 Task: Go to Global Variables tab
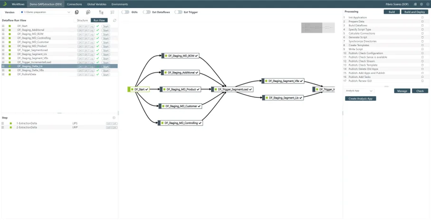(97, 4)
